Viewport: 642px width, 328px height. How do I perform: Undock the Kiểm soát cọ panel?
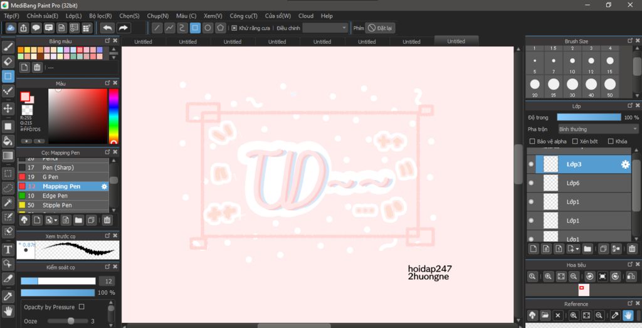click(108, 267)
